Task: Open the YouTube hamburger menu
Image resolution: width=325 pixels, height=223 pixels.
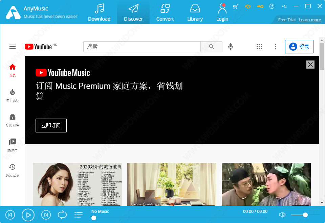Action: tap(13, 47)
